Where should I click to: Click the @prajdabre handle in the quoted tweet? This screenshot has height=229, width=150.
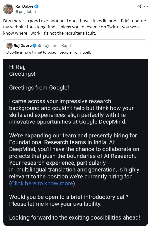(x=48, y=46)
